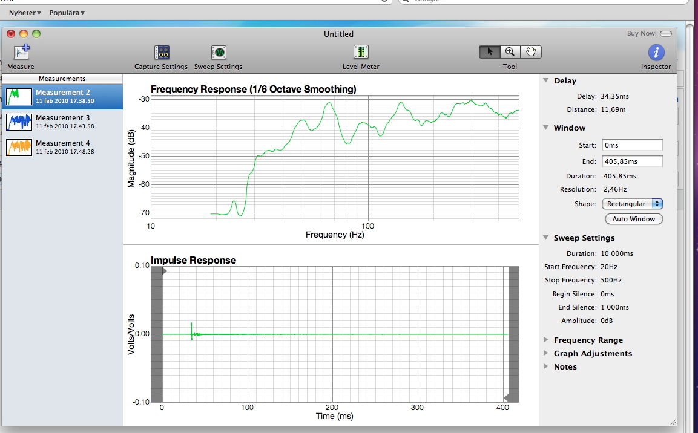Open Capture Settings
The height and width of the screenshot is (433, 698).
[161, 53]
